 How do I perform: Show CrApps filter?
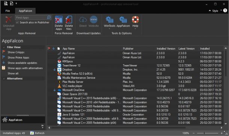16,52
